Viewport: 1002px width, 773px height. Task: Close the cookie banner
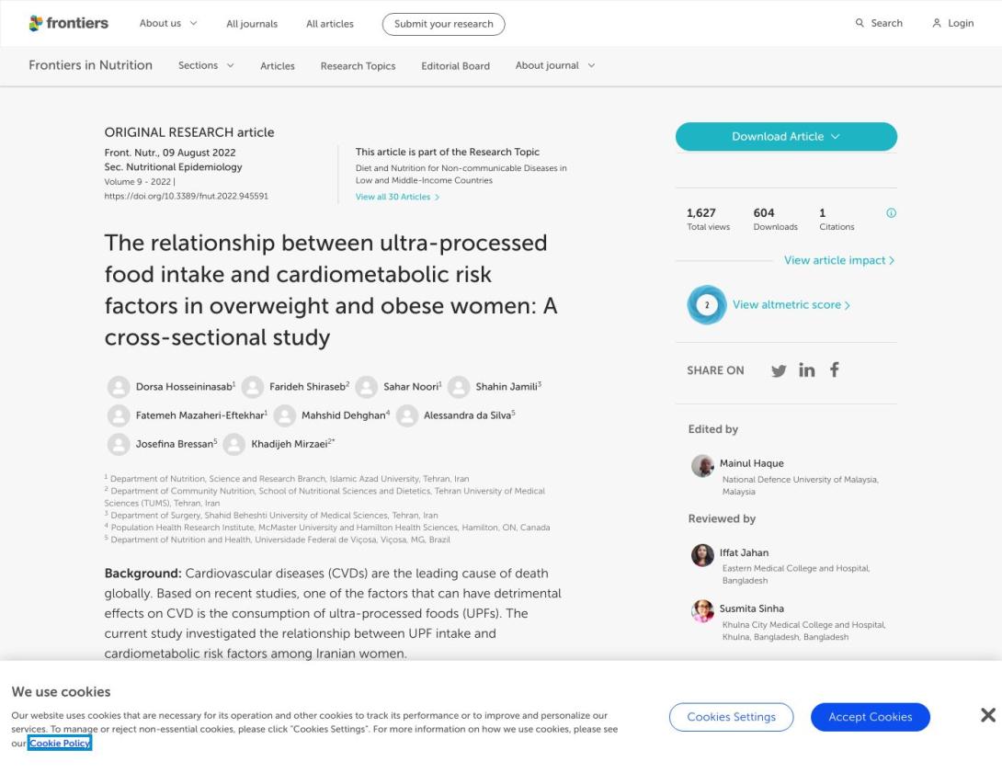[x=988, y=715]
